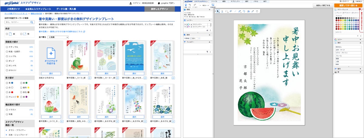
Task: Click the filter funnel icon at the panel bottom
Action: point(207,52)
